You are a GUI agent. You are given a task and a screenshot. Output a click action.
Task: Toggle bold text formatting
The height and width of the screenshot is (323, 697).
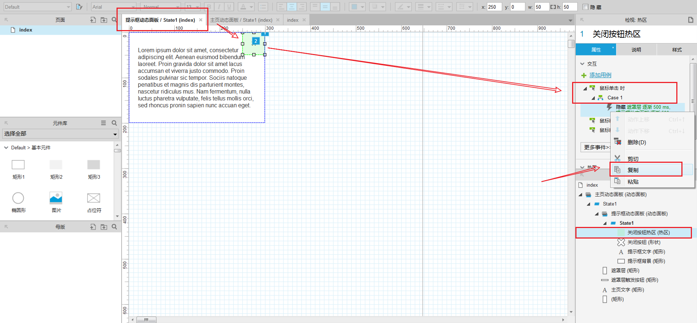(209, 7)
